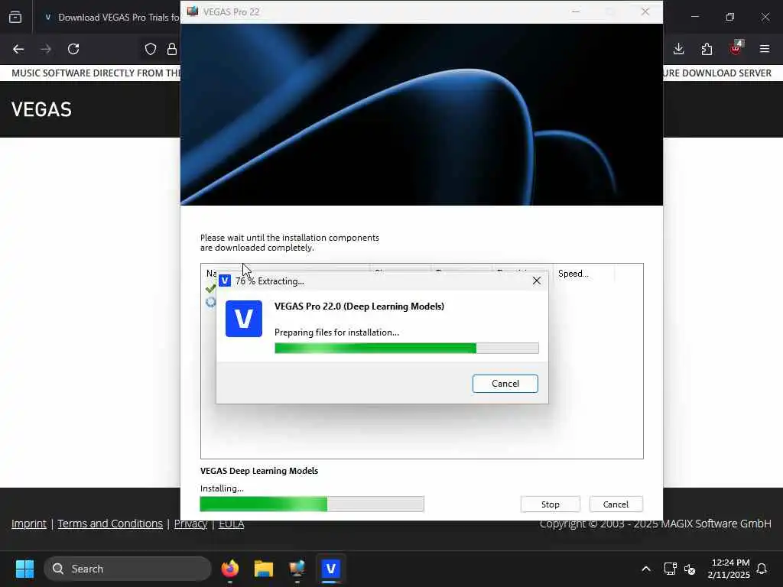Viewport: 783px width, 587px height.
Task: Click the Installing progress bar at bottom
Action: (312, 504)
